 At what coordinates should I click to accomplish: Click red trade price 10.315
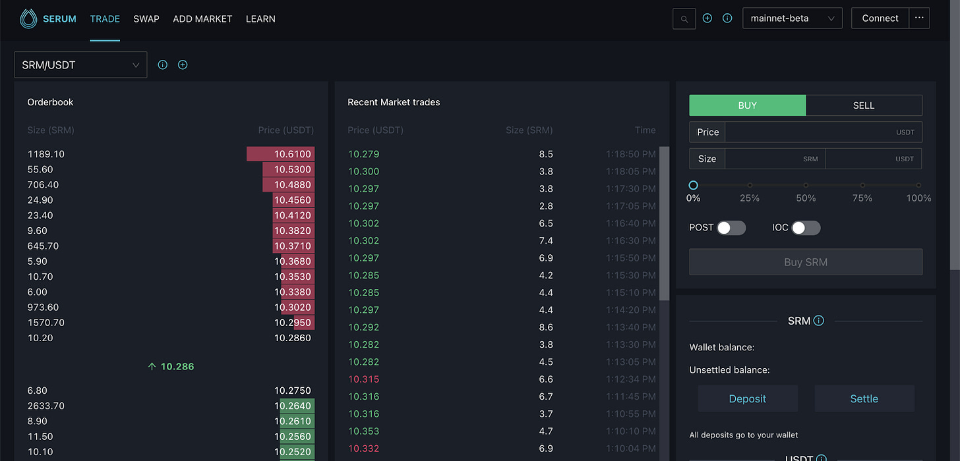(x=363, y=379)
